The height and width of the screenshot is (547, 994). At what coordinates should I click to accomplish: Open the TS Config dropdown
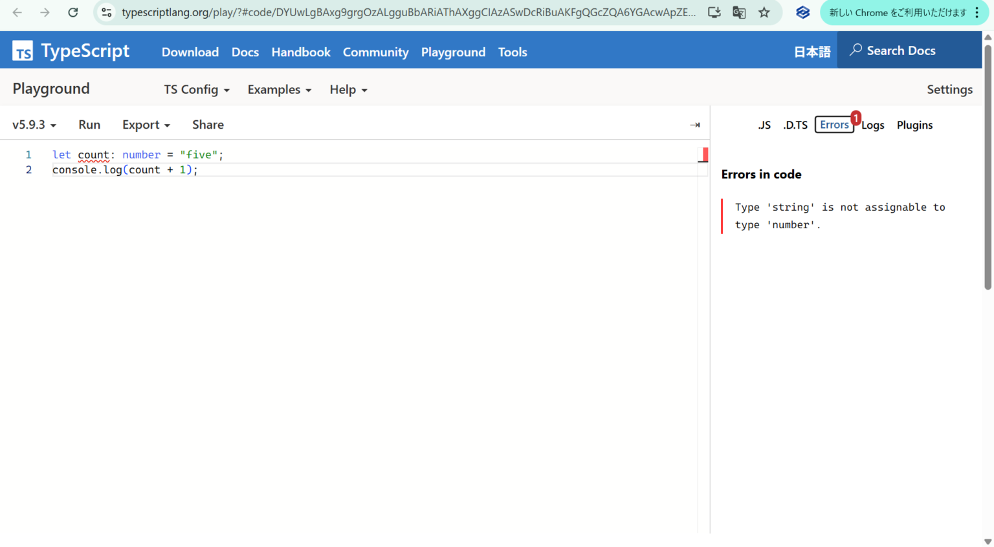point(196,89)
